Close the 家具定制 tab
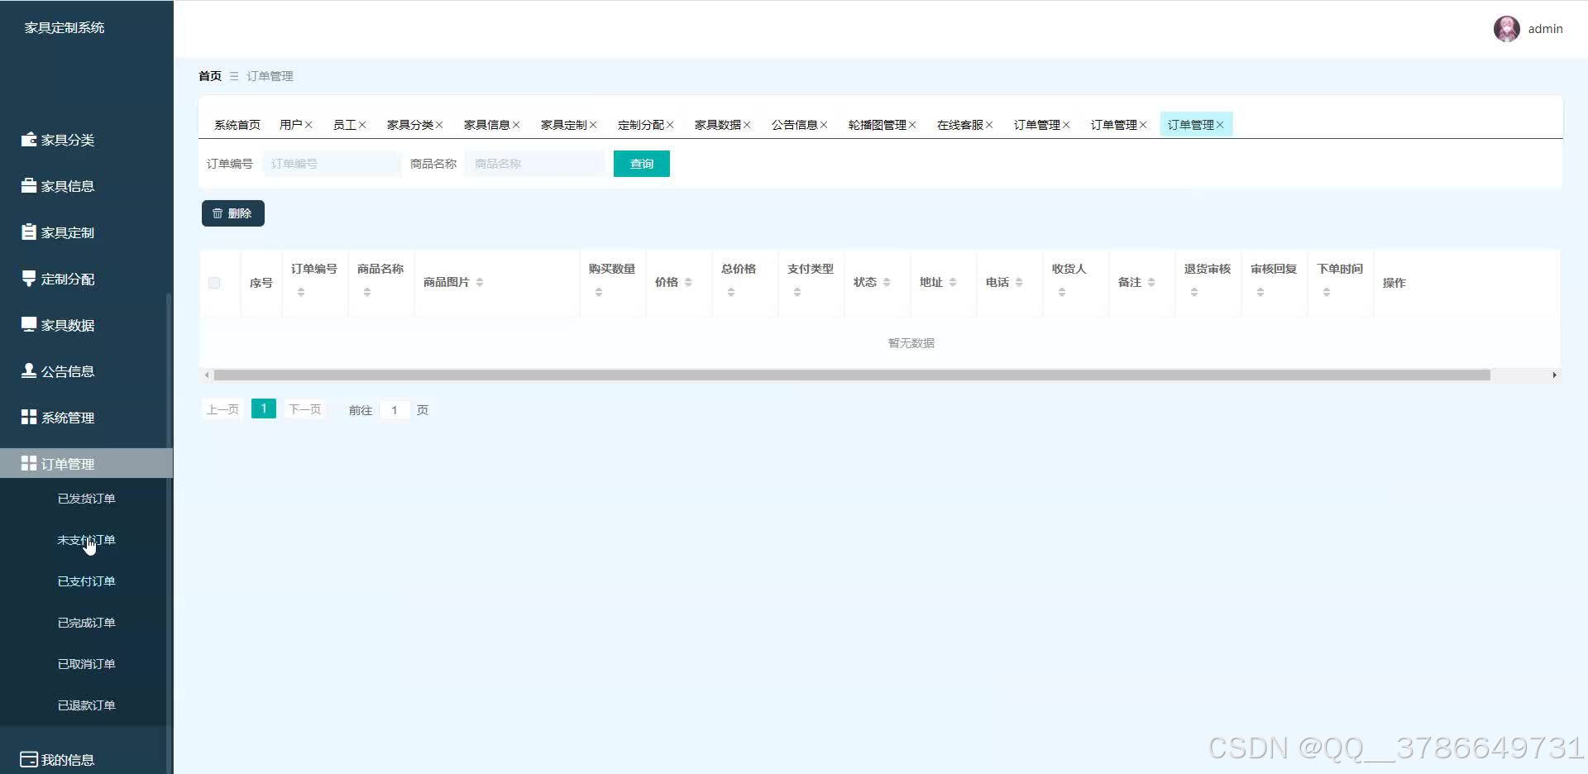The height and width of the screenshot is (774, 1588). (x=593, y=125)
